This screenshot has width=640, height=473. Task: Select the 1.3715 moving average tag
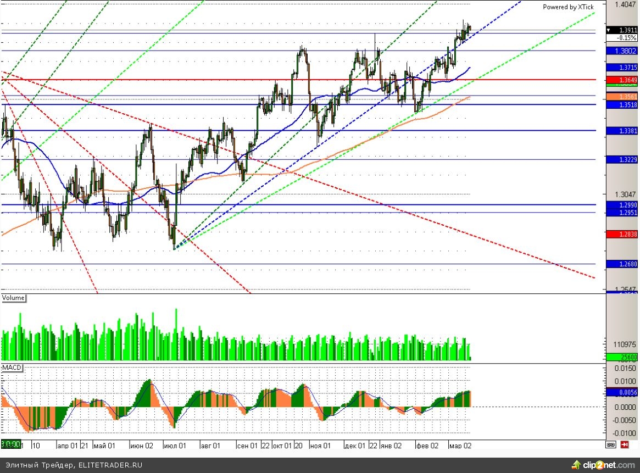[622, 68]
